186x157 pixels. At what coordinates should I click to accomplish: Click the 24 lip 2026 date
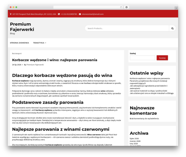tap(17, 65)
